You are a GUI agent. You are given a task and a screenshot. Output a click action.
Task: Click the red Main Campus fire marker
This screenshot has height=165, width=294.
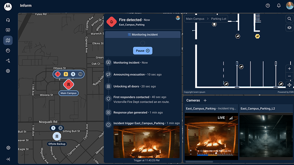(68, 85)
